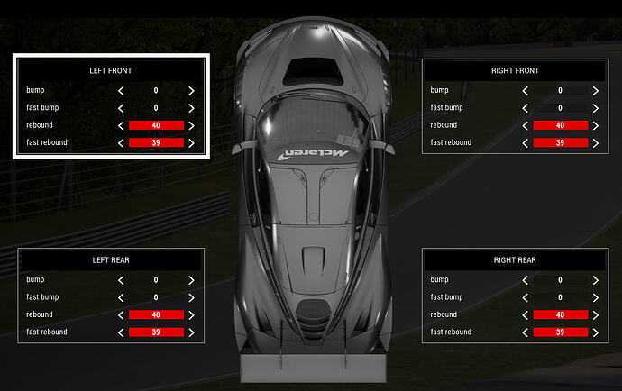Click Left Front rebound red bar showing 40
This screenshot has width=622, height=391.
click(x=156, y=125)
